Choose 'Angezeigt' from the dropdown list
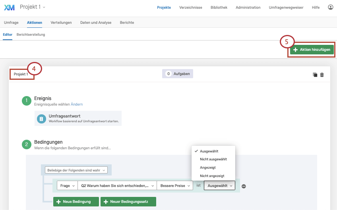The width and height of the screenshot is (337, 210). point(208,168)
